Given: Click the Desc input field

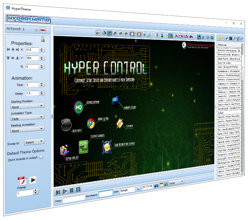Looking at the screenshot, I should 74,199.
